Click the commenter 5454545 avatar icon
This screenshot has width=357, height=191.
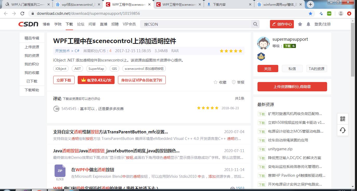tap(56, 108)
